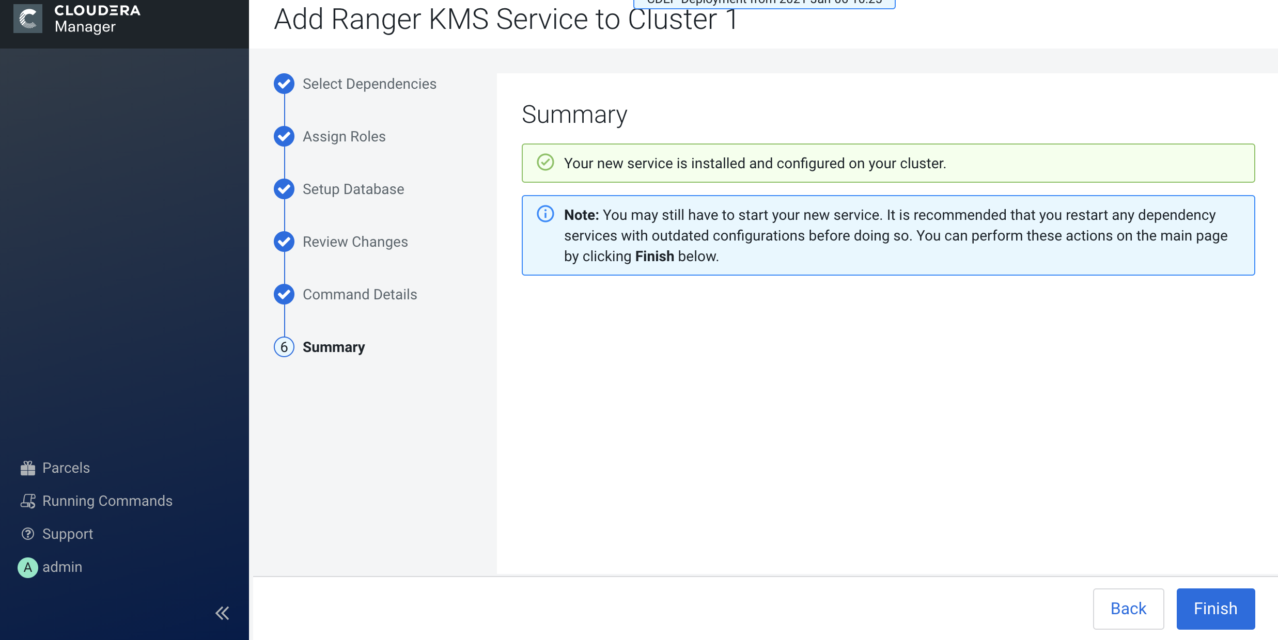Click the Running Commands scroll icon
1278x640 pixels.
[x=28, y=501]
